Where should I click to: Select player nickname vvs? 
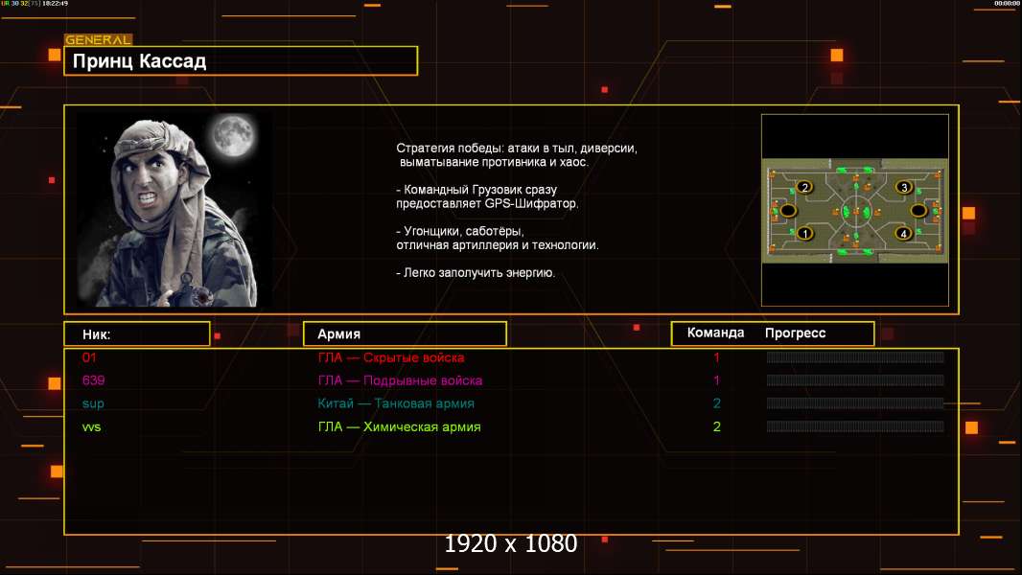pos(91,427)
